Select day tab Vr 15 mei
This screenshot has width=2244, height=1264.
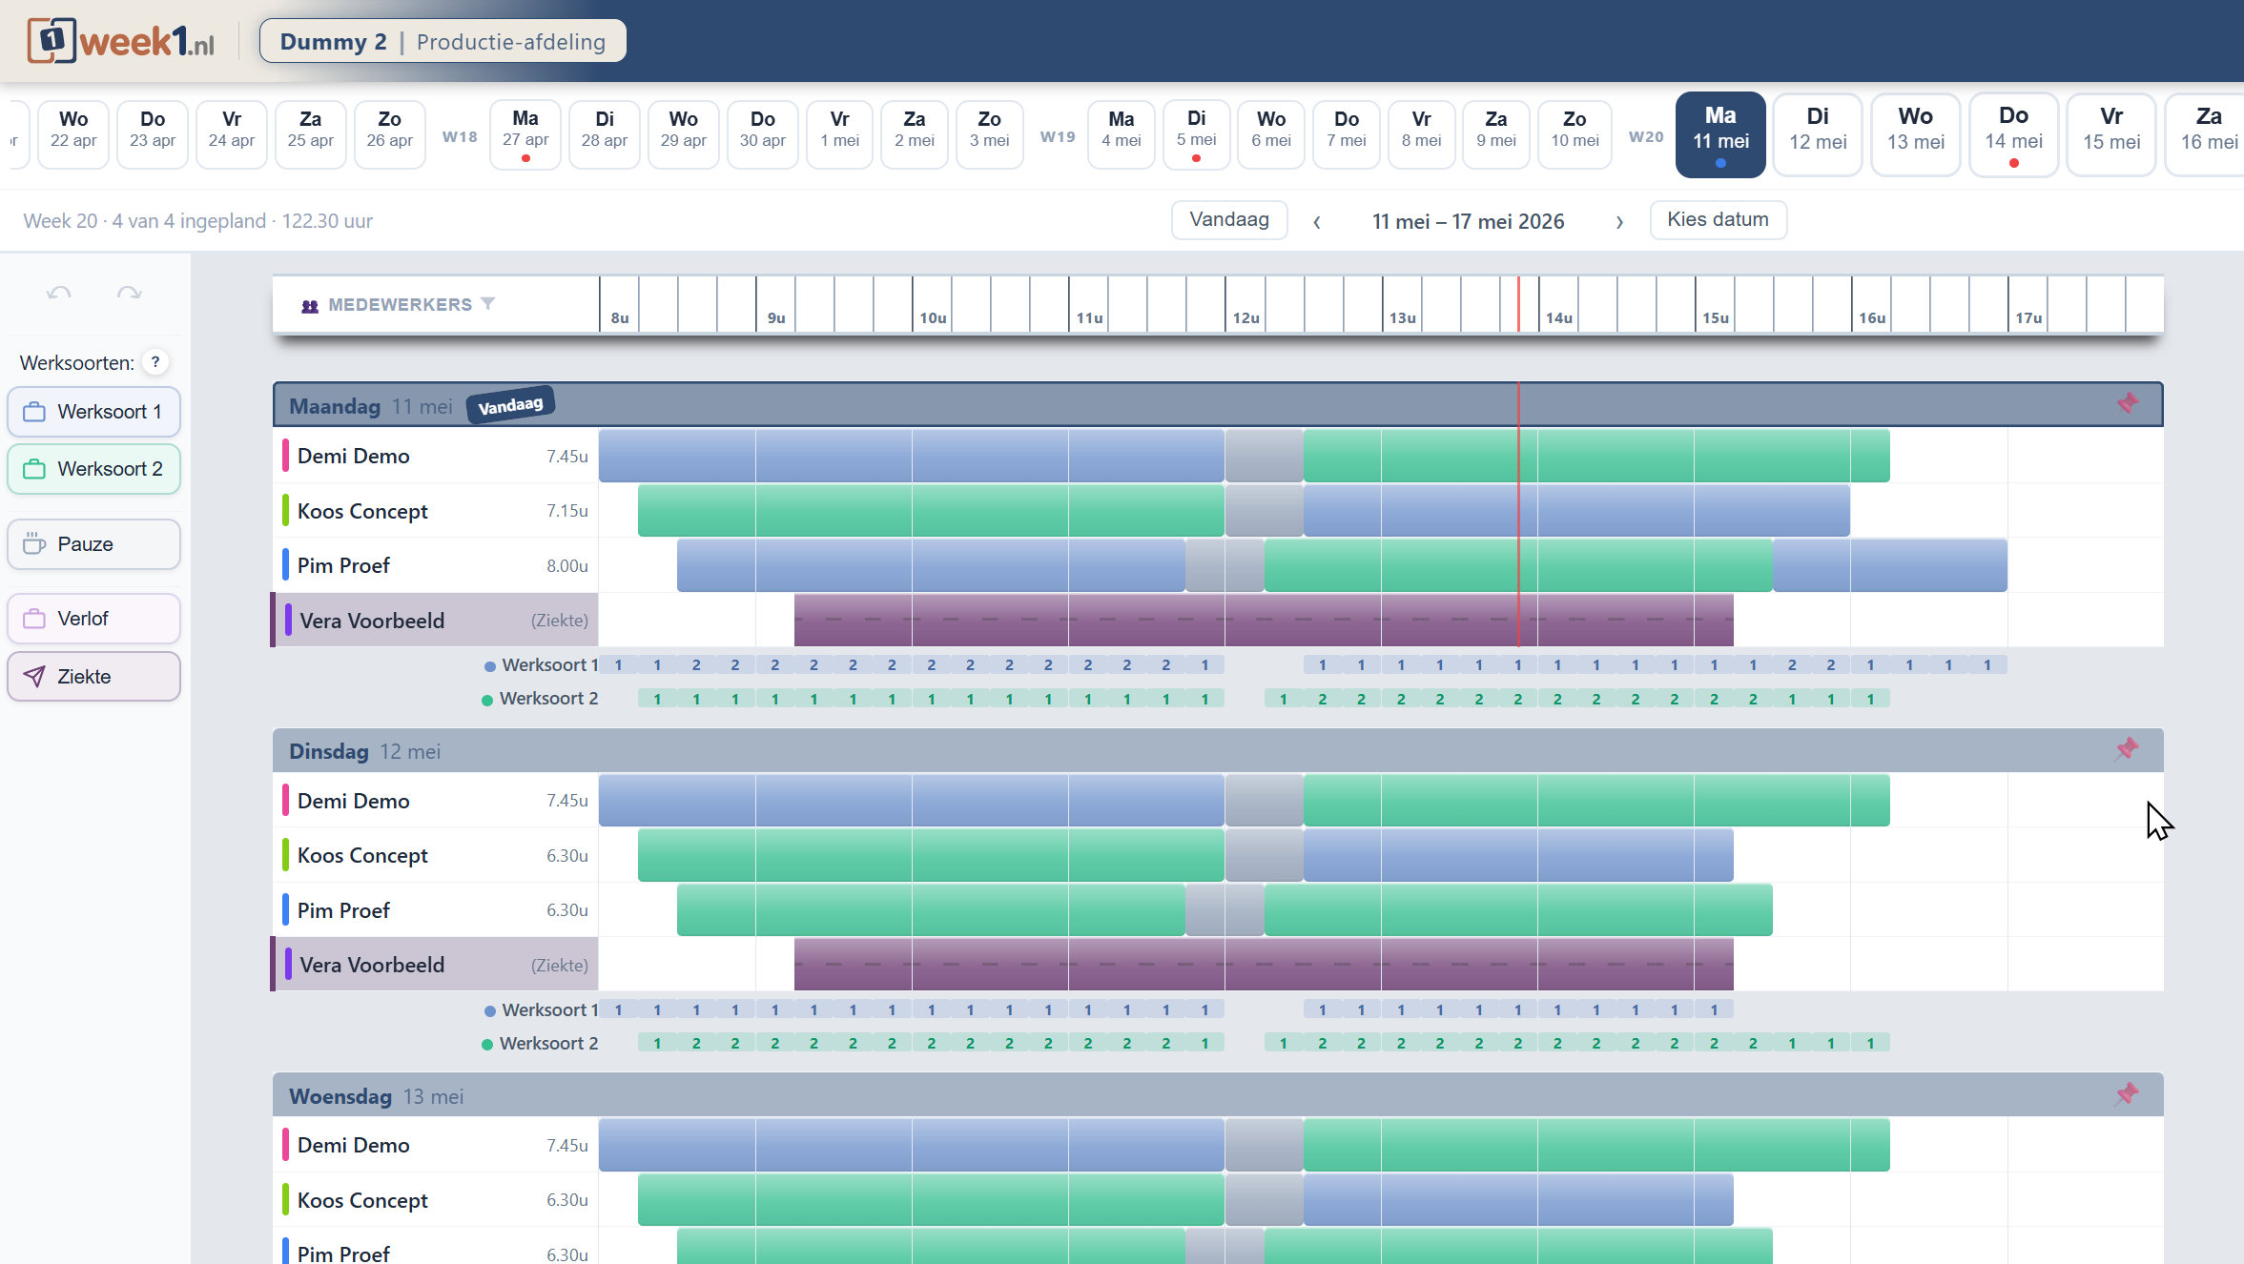pos(2111,134)
